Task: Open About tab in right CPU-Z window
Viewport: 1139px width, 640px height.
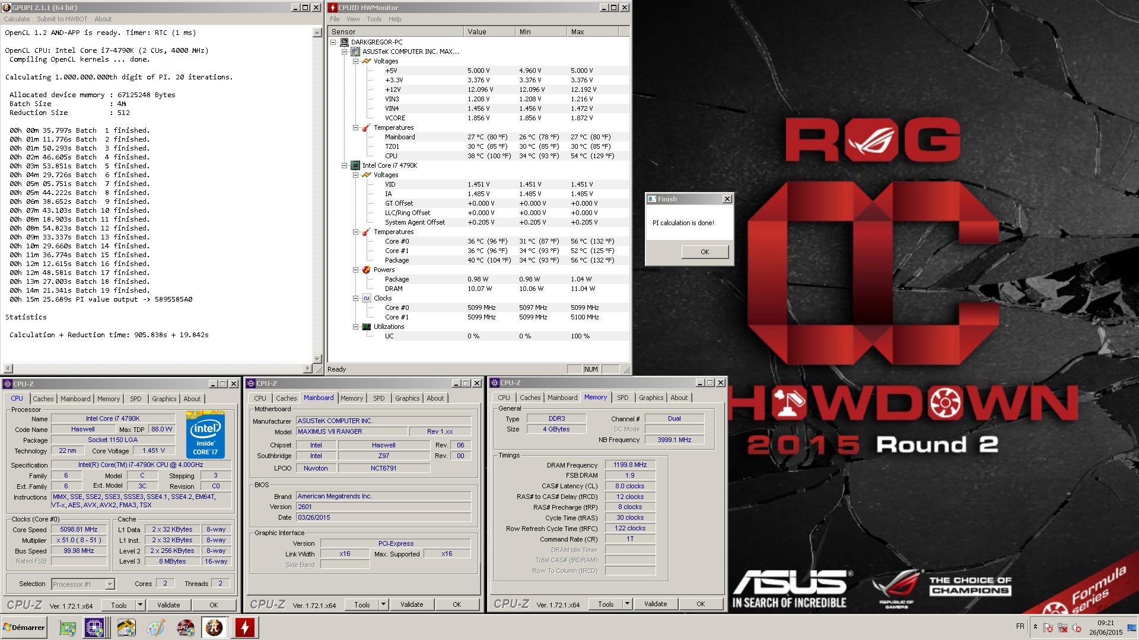Action: point(679,398)
